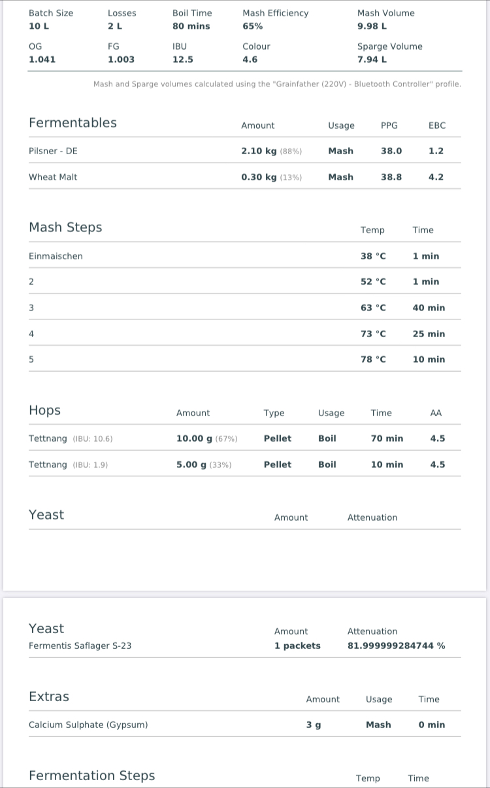Click the Boil Time value 80 mins
This screenshot has height=788, width=490.
click(x=191, y=26)
